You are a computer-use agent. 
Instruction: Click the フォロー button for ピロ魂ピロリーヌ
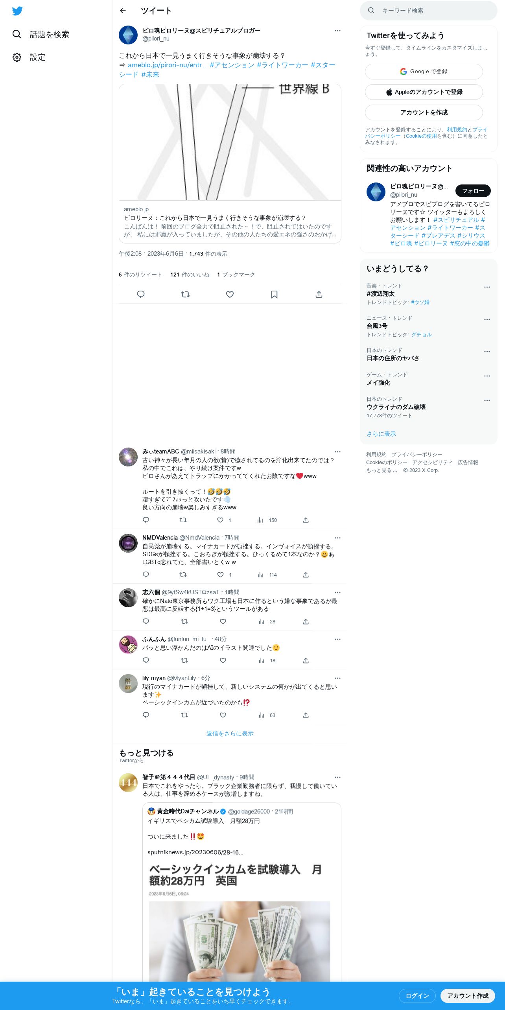pos(473,191)
